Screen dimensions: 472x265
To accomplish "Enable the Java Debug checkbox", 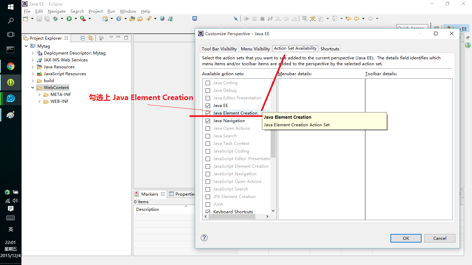I will pos(208,90).
